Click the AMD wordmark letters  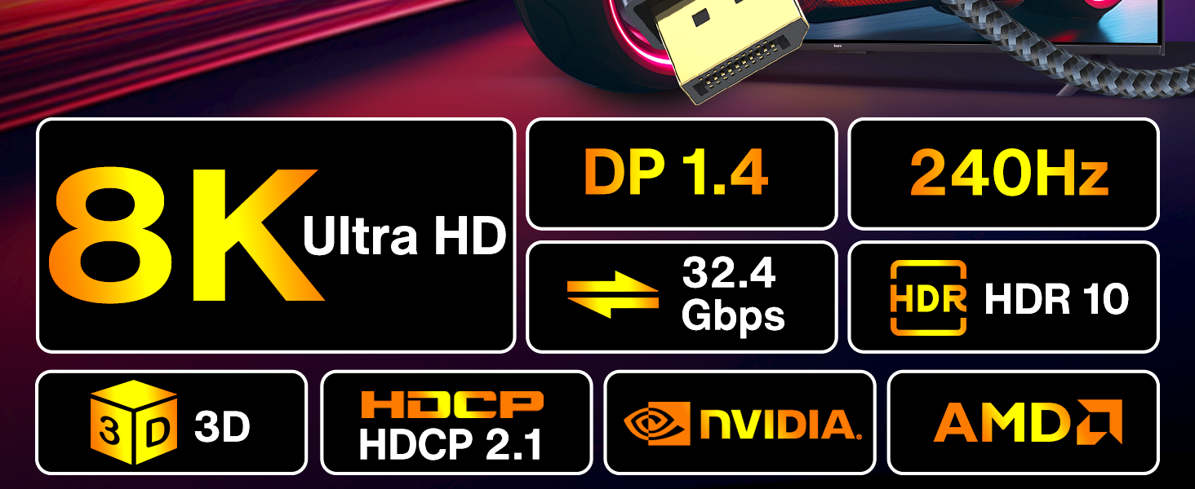click(1003, 421)
